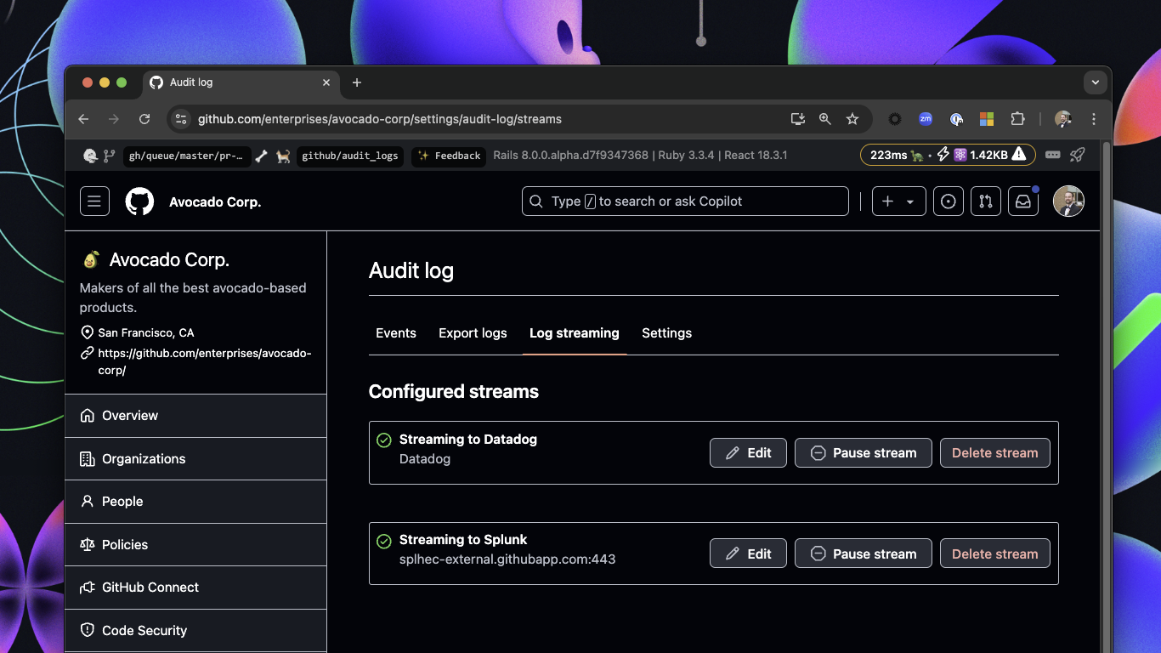Screen dimensions: 1161x653
Task: Click the Copilot search input field
Action: (684, 201)
